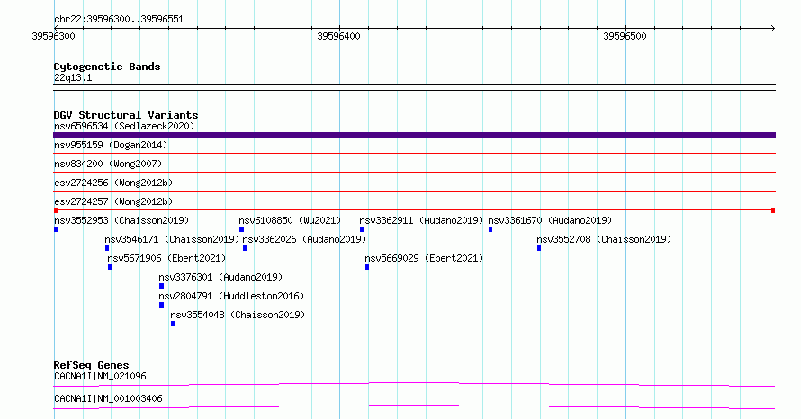Click the nsv955159 (Dogan2014) variant label
Viewport: 801px width, 419px height.
pyautogui.click(x=111, y=145)
